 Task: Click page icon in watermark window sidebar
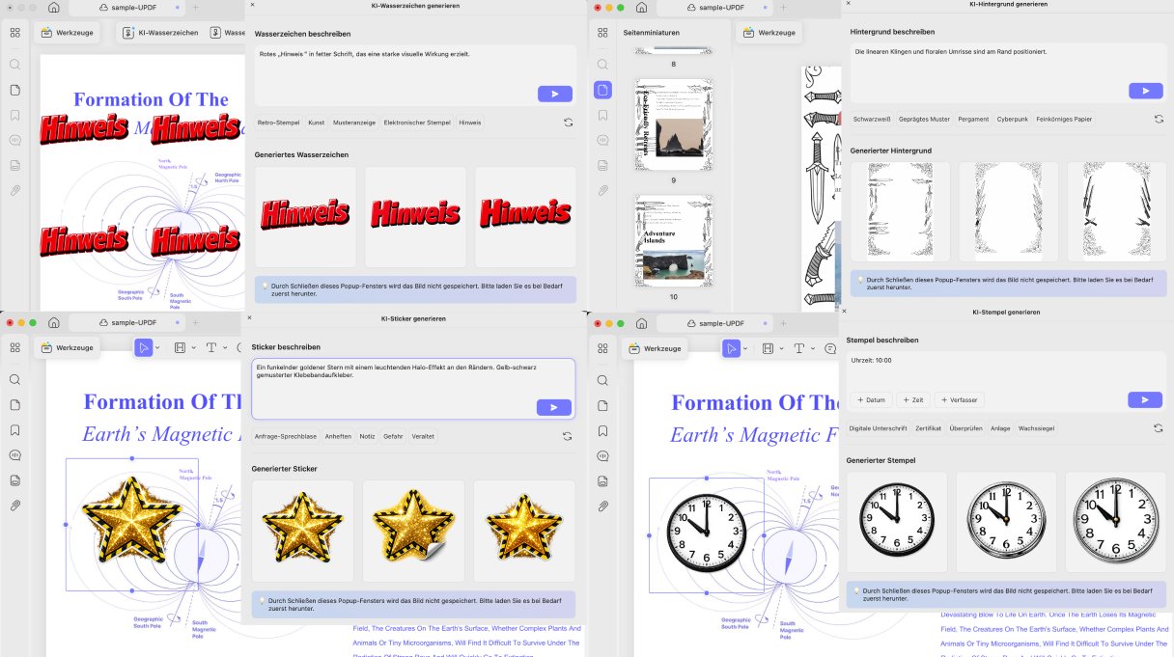point(15,90)
